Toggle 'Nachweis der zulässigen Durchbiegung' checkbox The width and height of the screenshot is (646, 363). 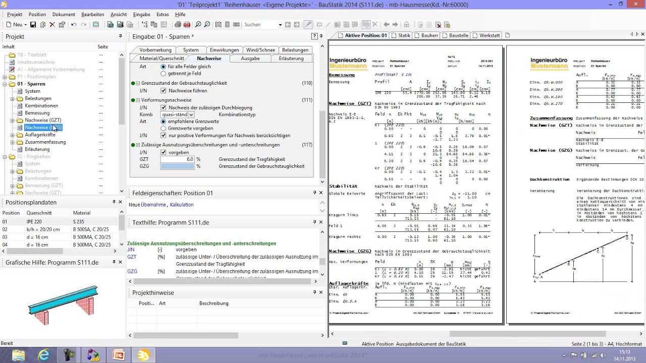[x=163, y=108]
